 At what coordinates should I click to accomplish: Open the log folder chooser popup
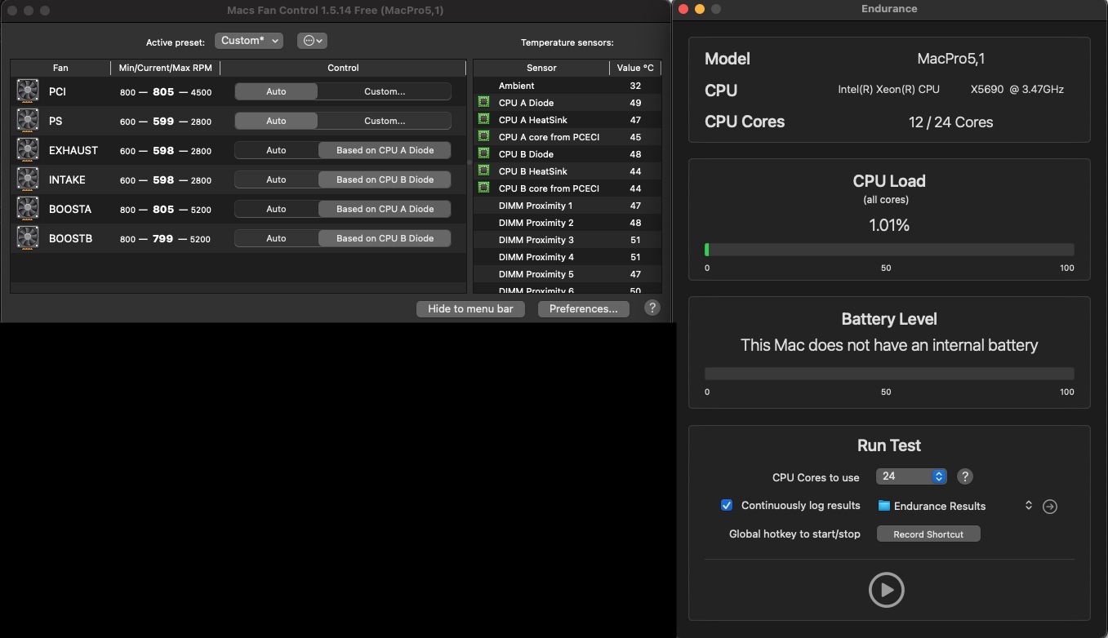point(955,506)
